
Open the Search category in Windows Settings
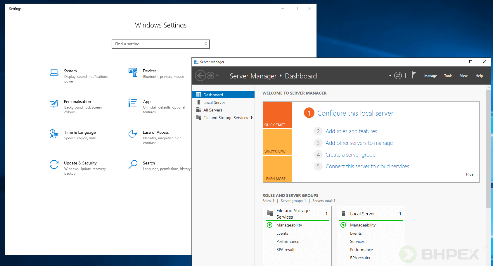pos(159,166)
